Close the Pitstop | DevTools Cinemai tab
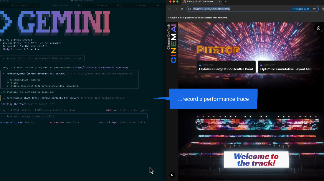Screen dimensions: 324x181 coord(219,2)
